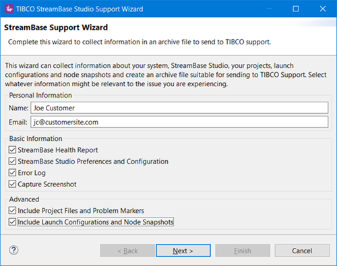Click the Name field containing Joe Customer
337x266 pixels.
click(x=179, y=108)
